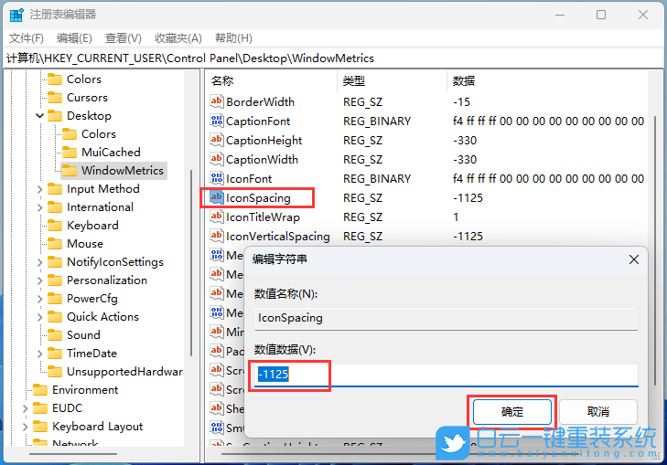Open the 查看(V) menu
Viewport: 667px width, 465px height.
(x=123, y=38)
